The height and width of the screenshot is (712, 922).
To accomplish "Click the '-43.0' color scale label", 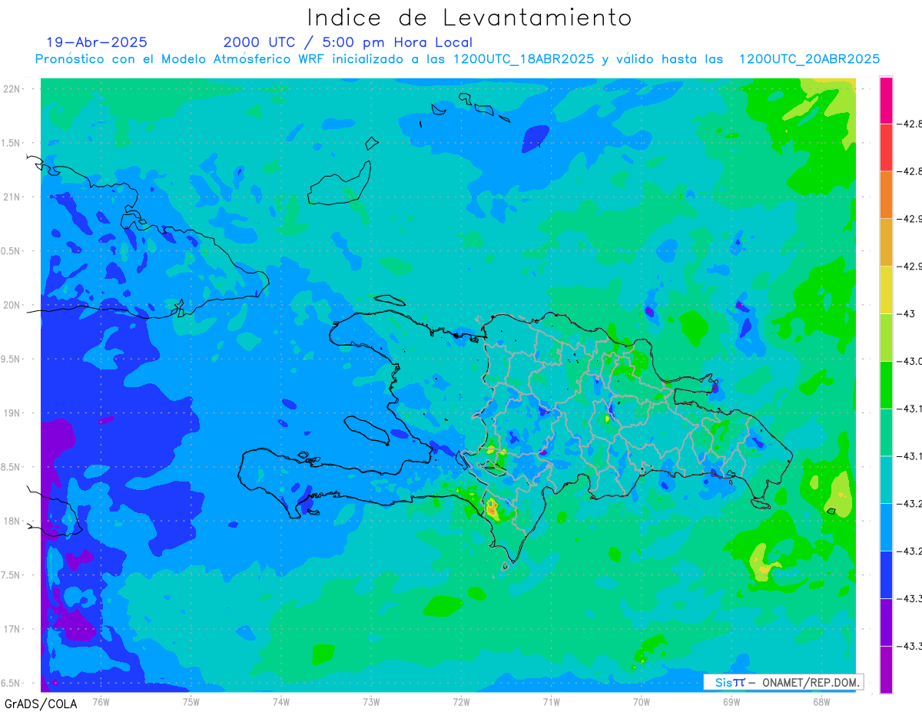I will 910,361.
